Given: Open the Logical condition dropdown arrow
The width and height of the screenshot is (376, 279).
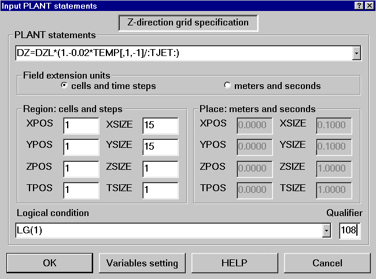Looking at the screenshot, I should pos(326,231).
